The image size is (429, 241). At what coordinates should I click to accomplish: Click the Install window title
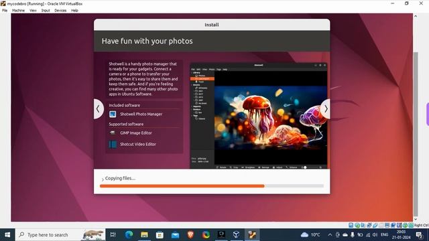pos(212,25)
